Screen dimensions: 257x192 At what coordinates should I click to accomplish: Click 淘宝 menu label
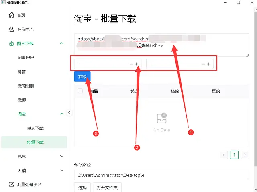click(22, 114)
